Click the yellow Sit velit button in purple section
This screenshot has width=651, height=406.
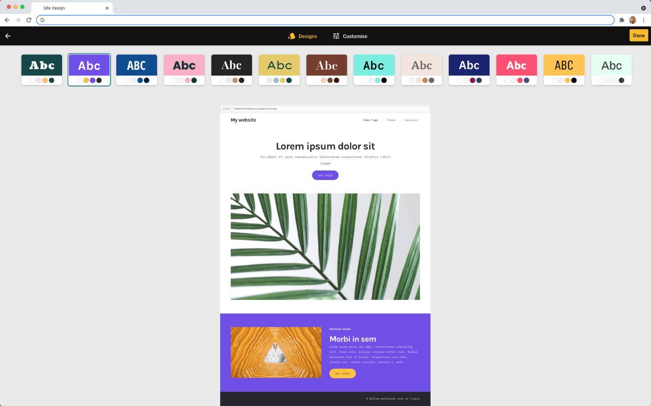[x=342, y=373]
